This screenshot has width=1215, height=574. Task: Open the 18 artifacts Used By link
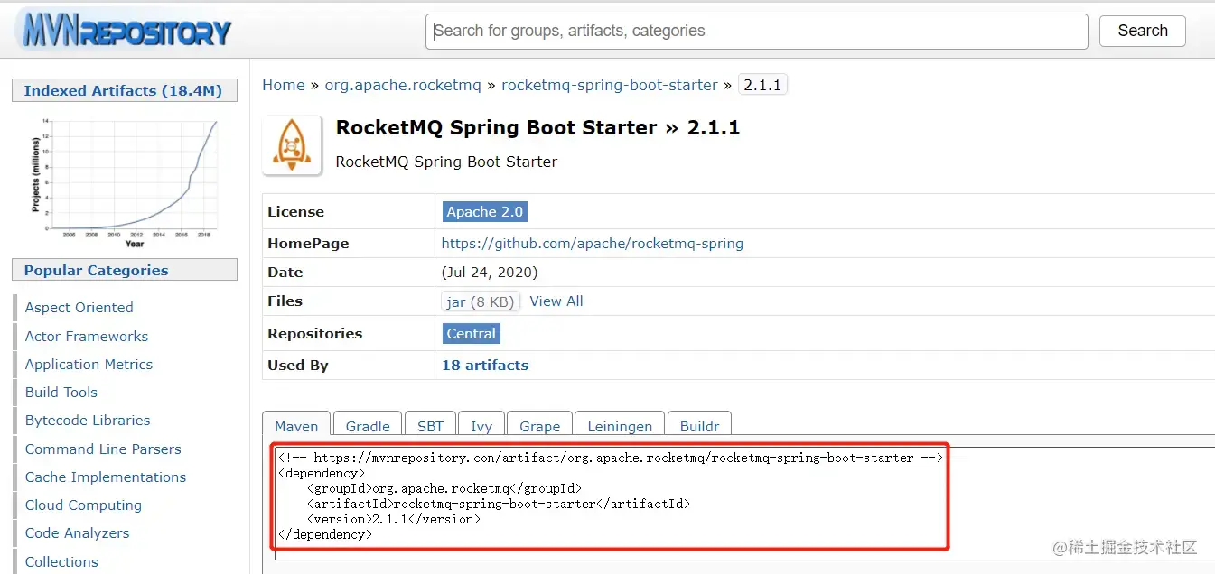pos(485,365)
